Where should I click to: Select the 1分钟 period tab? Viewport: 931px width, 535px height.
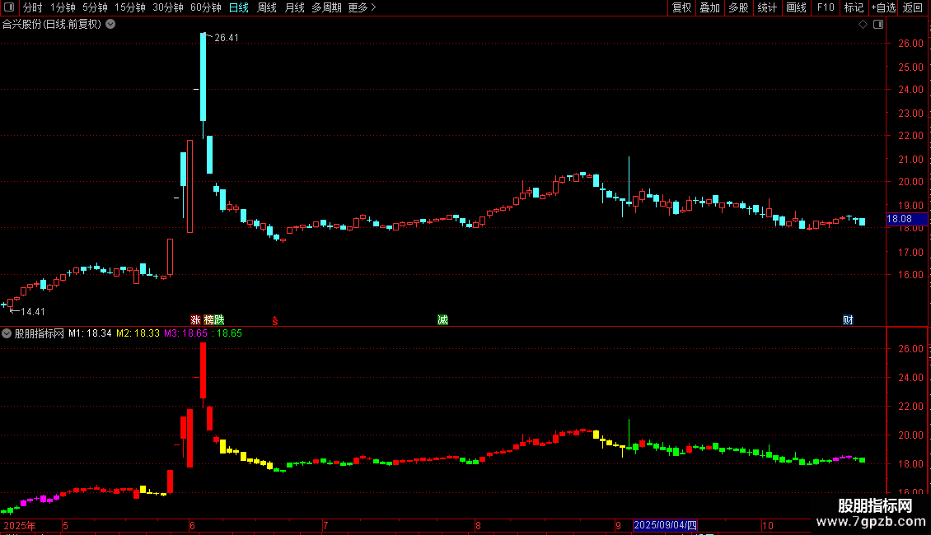pyautogui.click(x=63, y=7)
